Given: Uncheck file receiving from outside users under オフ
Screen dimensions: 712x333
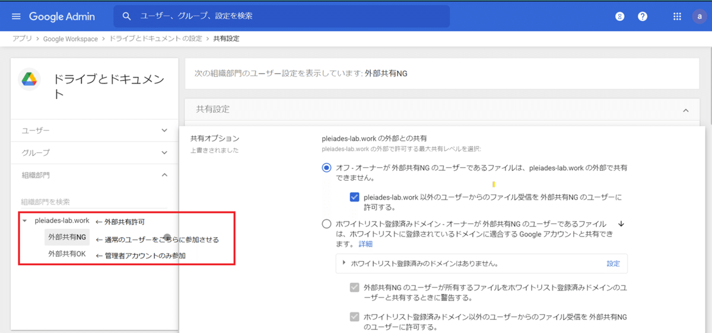Looking at the screenshot, I should coord(355,197).
